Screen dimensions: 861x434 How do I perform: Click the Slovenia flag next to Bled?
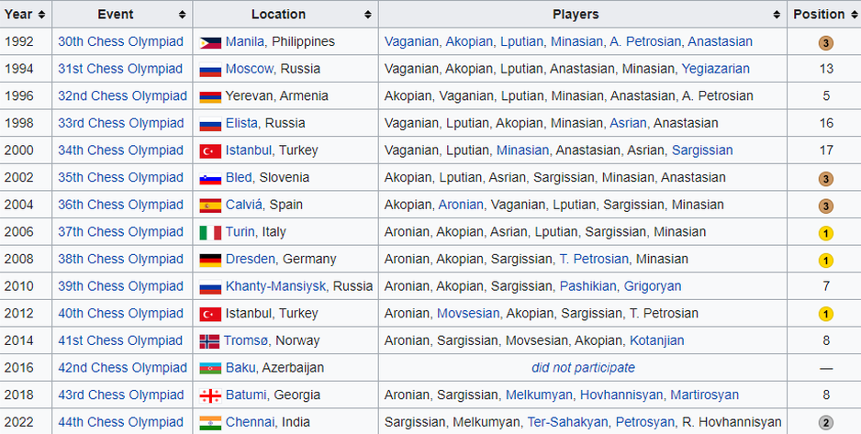(x=210, y=178)
